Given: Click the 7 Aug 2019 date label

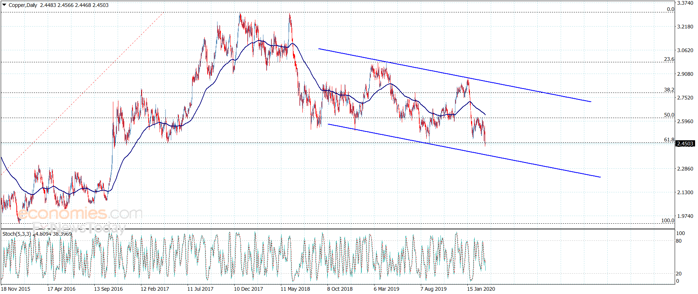Looking at the screenshot, I should tap(434, 289).
